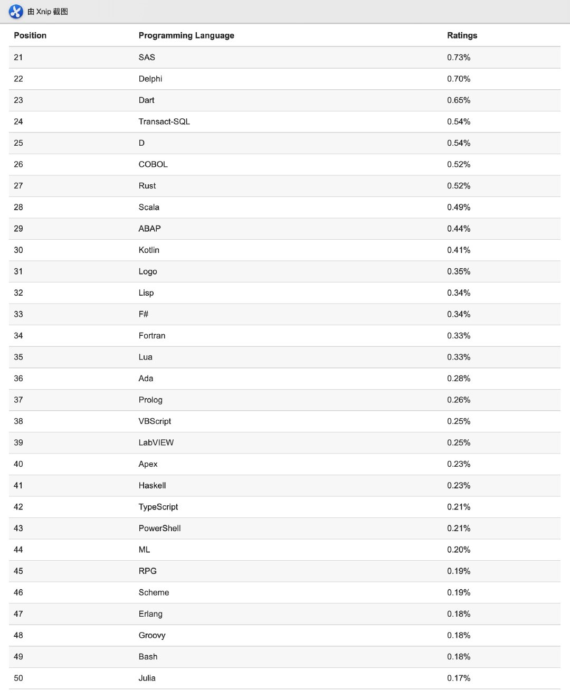Screen dimensions: 570x698
Task: Select the TypeScript language cell
Action: click(x=158, y=507)
